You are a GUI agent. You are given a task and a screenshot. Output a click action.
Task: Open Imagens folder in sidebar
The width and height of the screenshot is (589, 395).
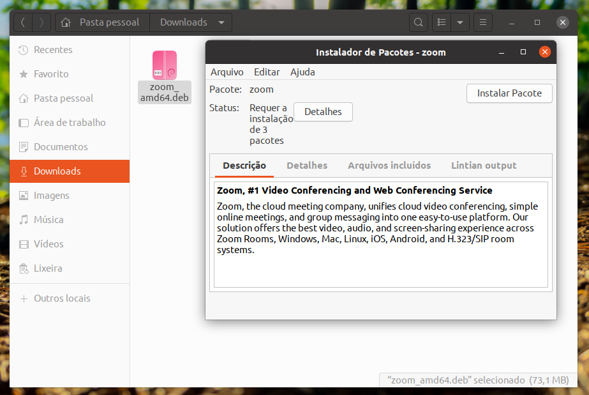click(x=70, y=196)
